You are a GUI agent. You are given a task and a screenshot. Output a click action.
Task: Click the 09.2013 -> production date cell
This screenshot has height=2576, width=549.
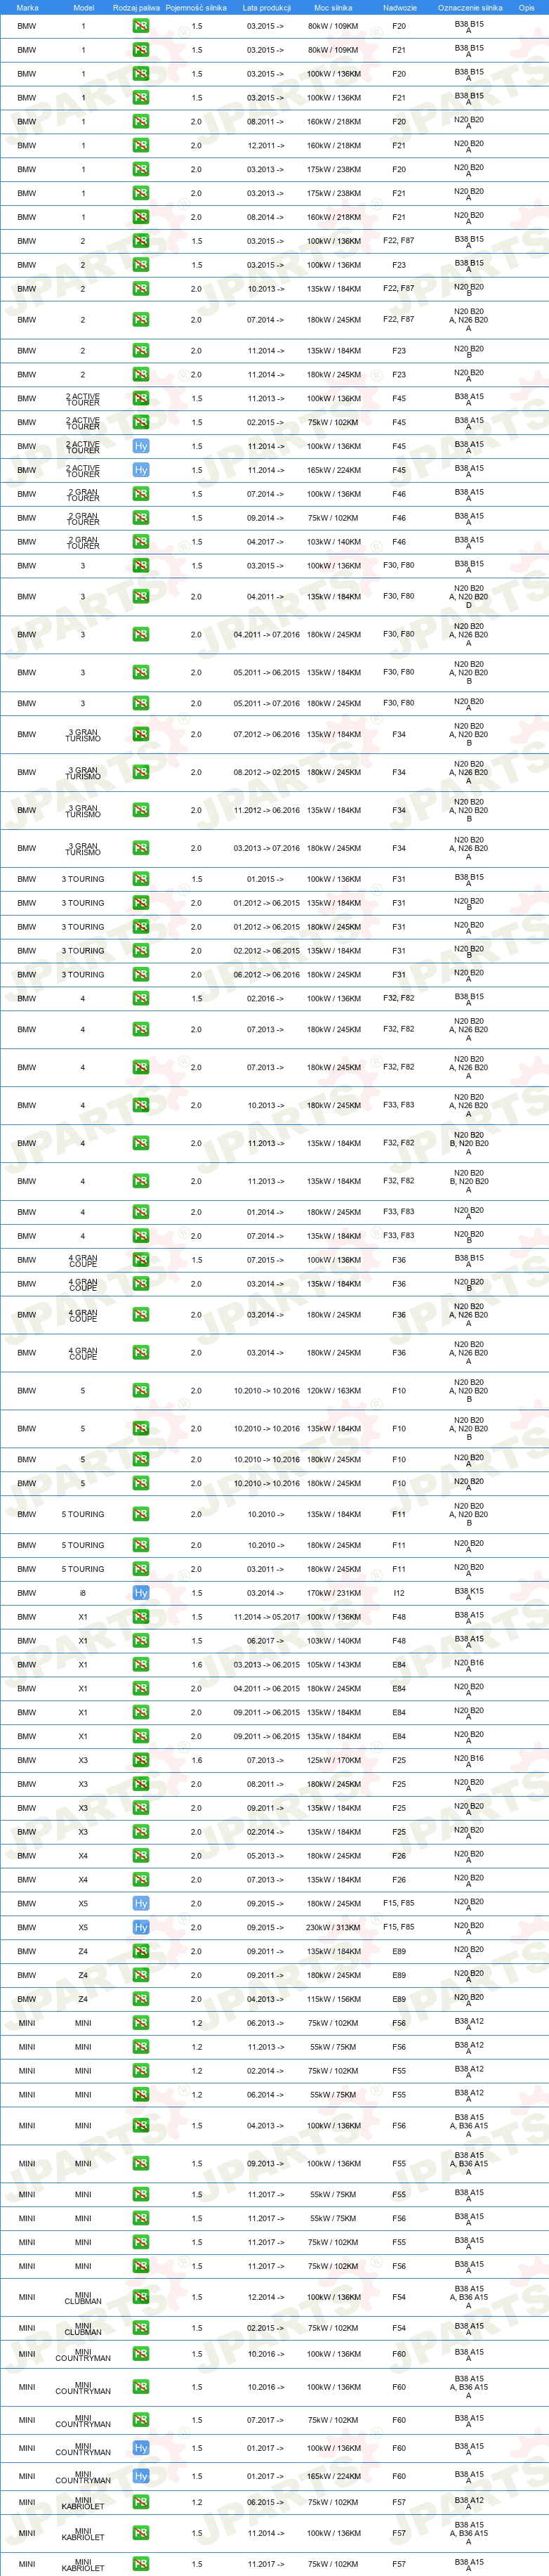(266, 2164)
